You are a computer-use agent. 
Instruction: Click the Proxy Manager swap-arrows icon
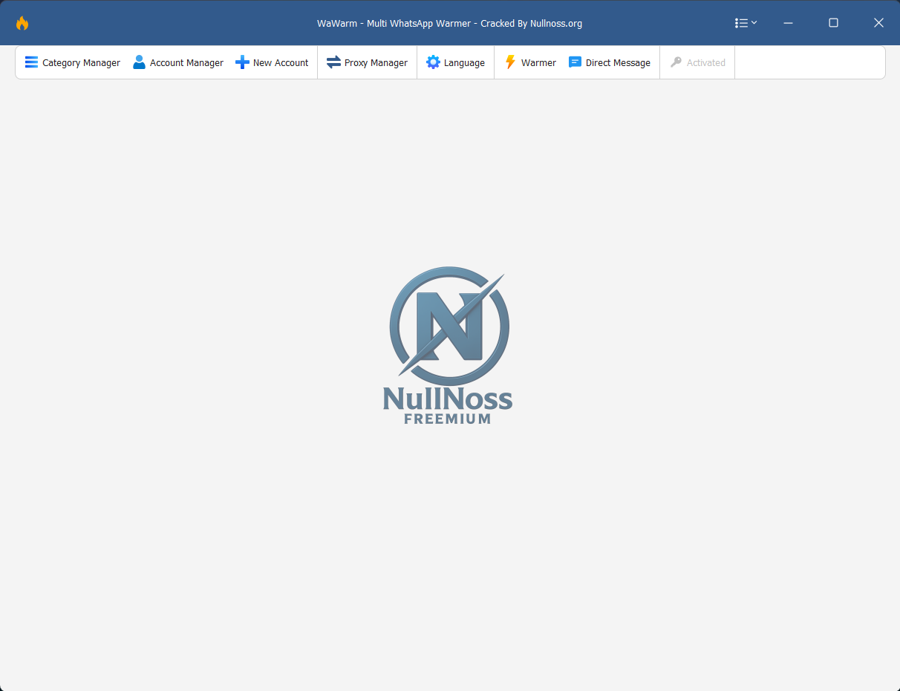tap(333, 62)
